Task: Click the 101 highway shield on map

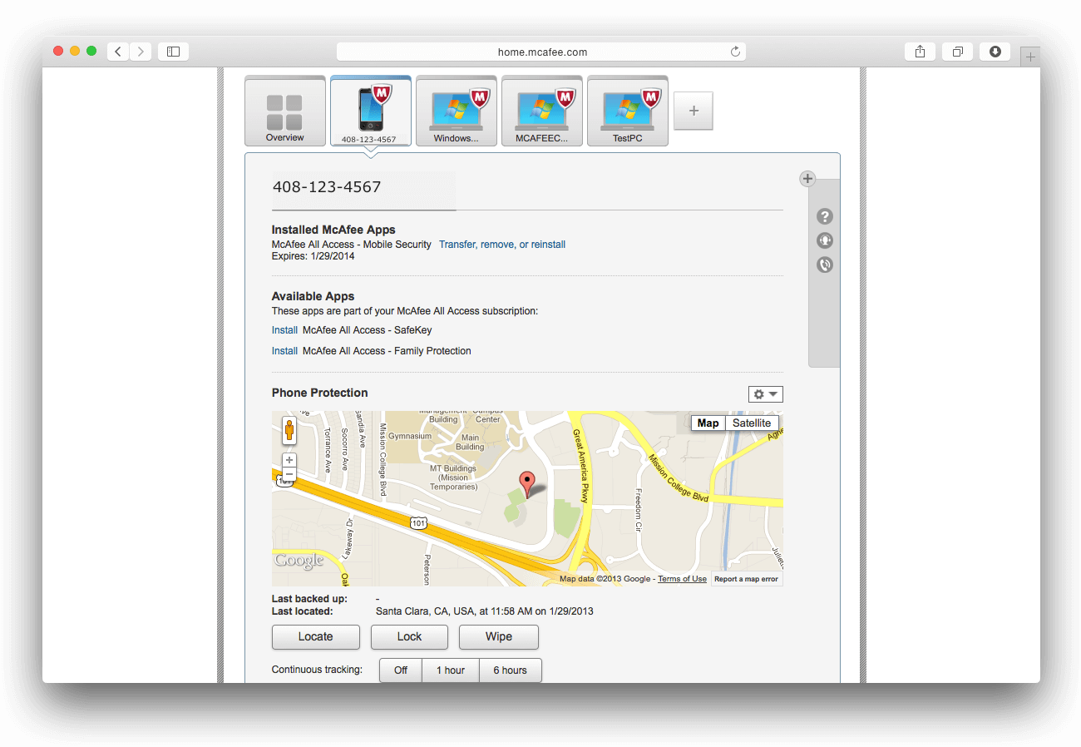Action: [x=418, y=522]
